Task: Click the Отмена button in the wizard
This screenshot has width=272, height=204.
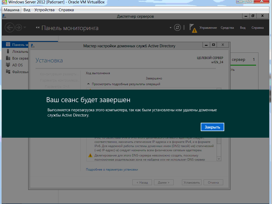Action: tap(213, 183)
